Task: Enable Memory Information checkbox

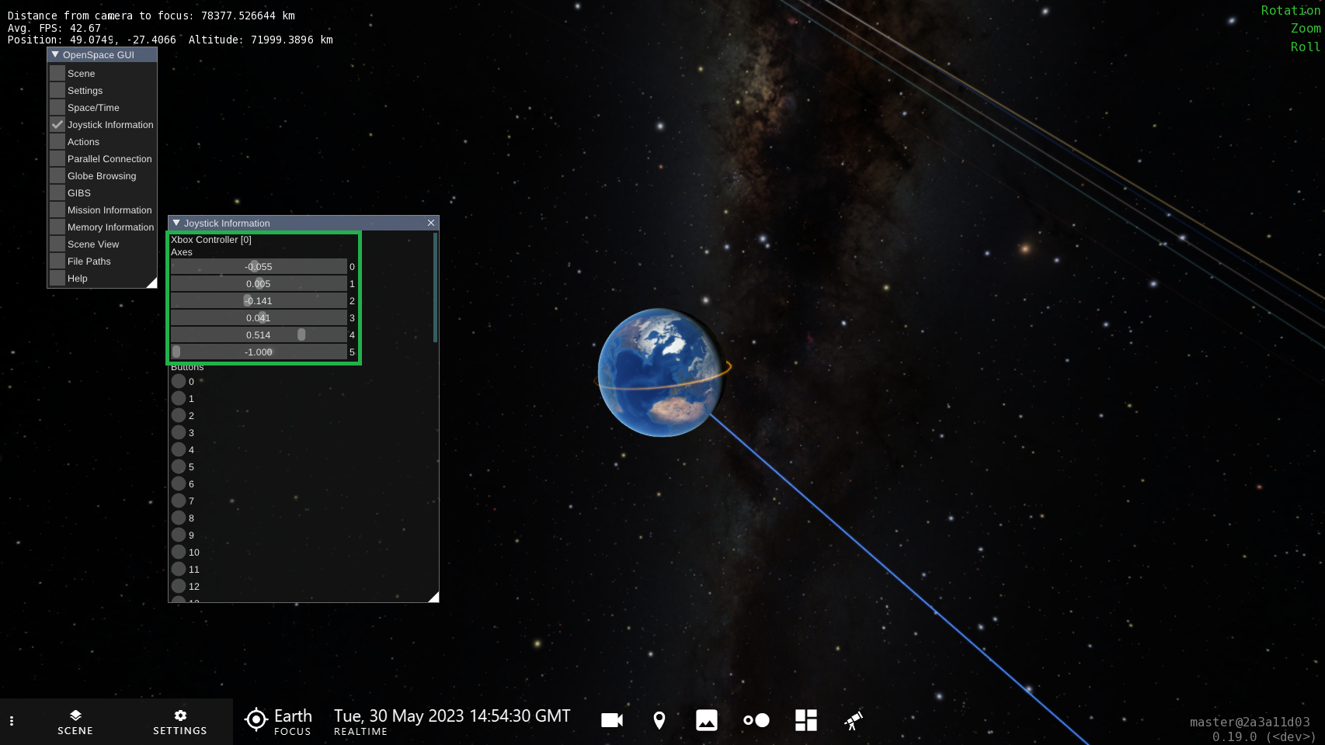Action: pos(57,227)
